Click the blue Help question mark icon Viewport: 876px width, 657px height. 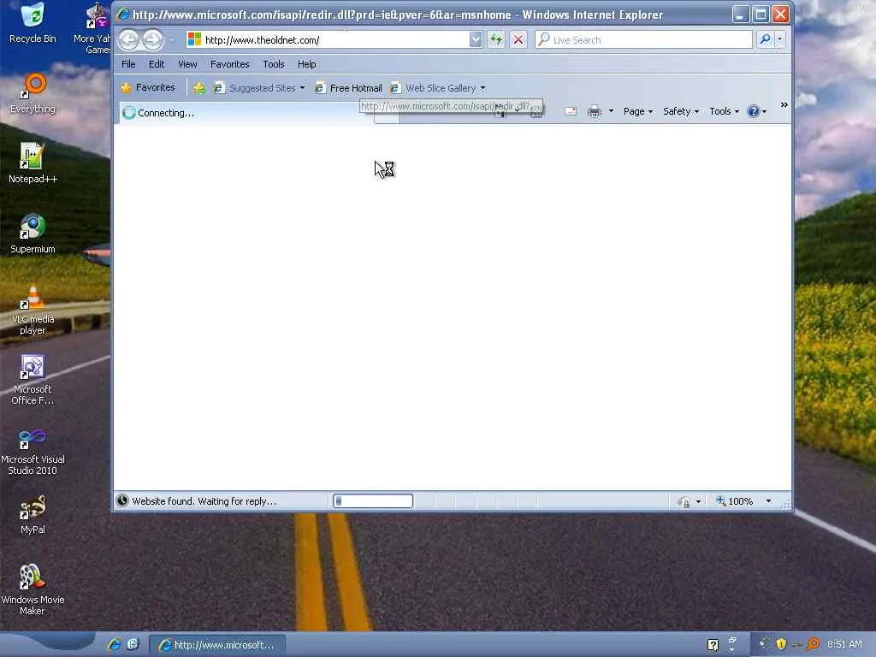click(x=753, y=111)
